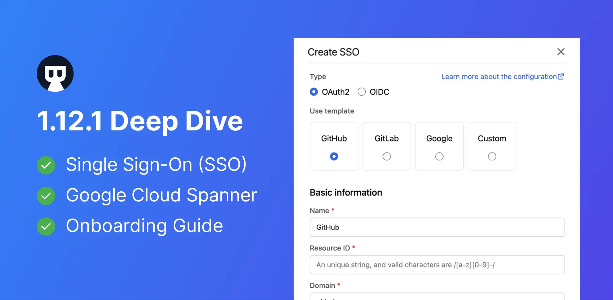Screen dimensions: 613x300
Task: Click the Create SSO dialog title
Action: [334, 52]
